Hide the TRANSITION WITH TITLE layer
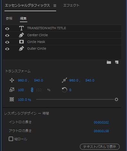The width and height of the screenshot is (127, 151). (x=7, y=29)
